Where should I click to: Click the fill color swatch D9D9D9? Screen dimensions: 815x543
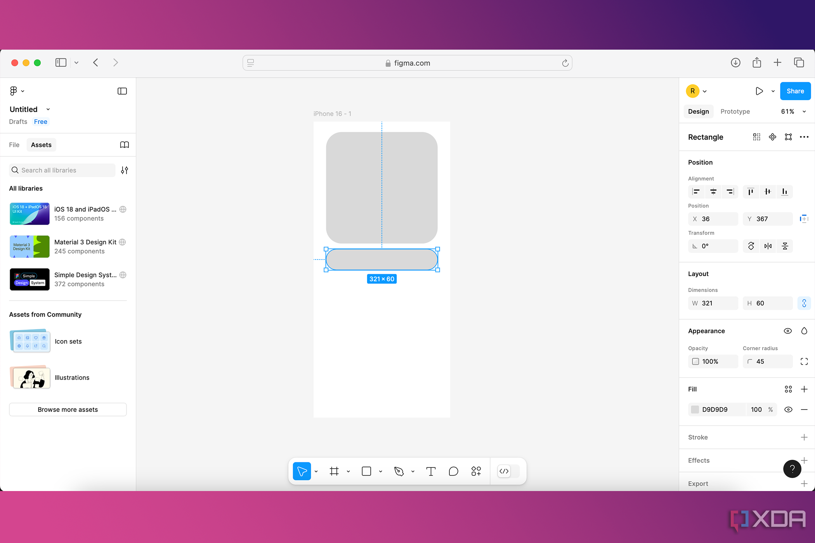[695, 410]
